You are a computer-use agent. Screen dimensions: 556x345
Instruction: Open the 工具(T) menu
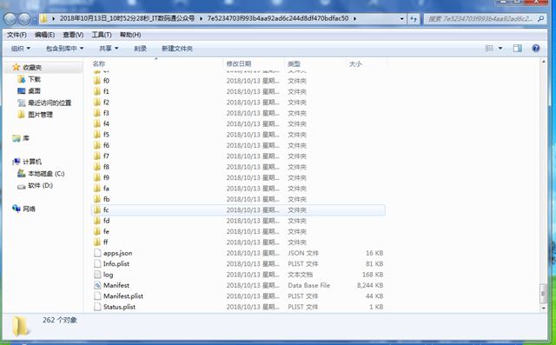click(102, 35)
